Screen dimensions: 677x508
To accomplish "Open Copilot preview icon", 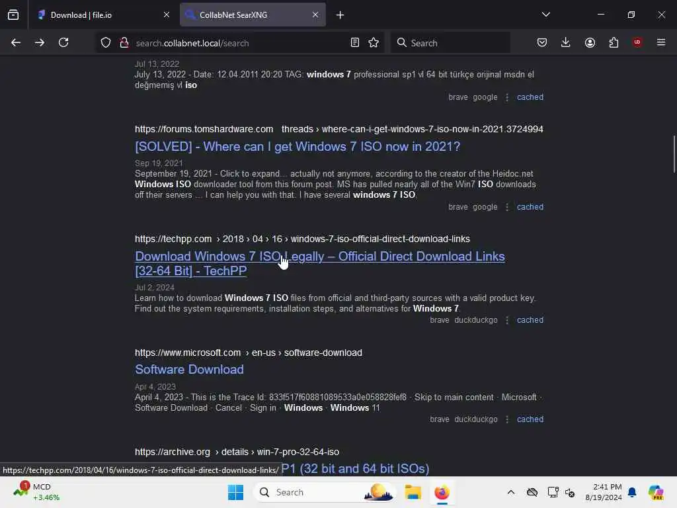I will click(x=656, y=492).
